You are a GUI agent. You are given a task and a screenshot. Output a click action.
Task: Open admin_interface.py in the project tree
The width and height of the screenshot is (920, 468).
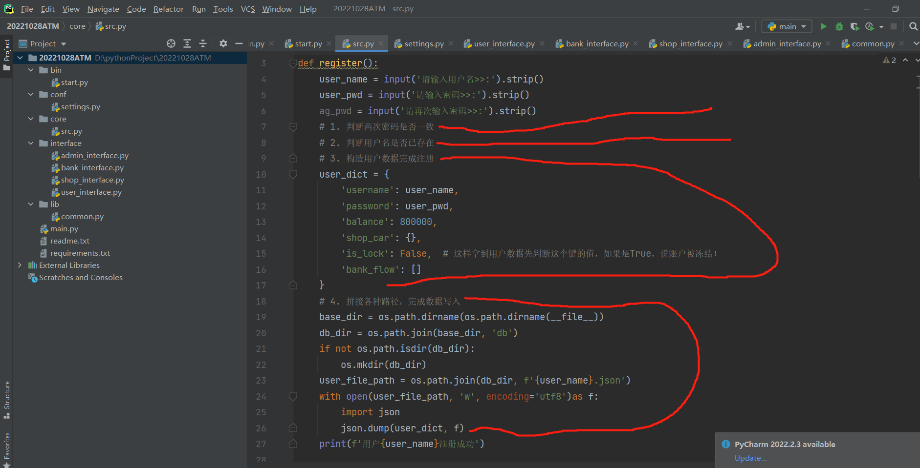click(x=94, y=155)
